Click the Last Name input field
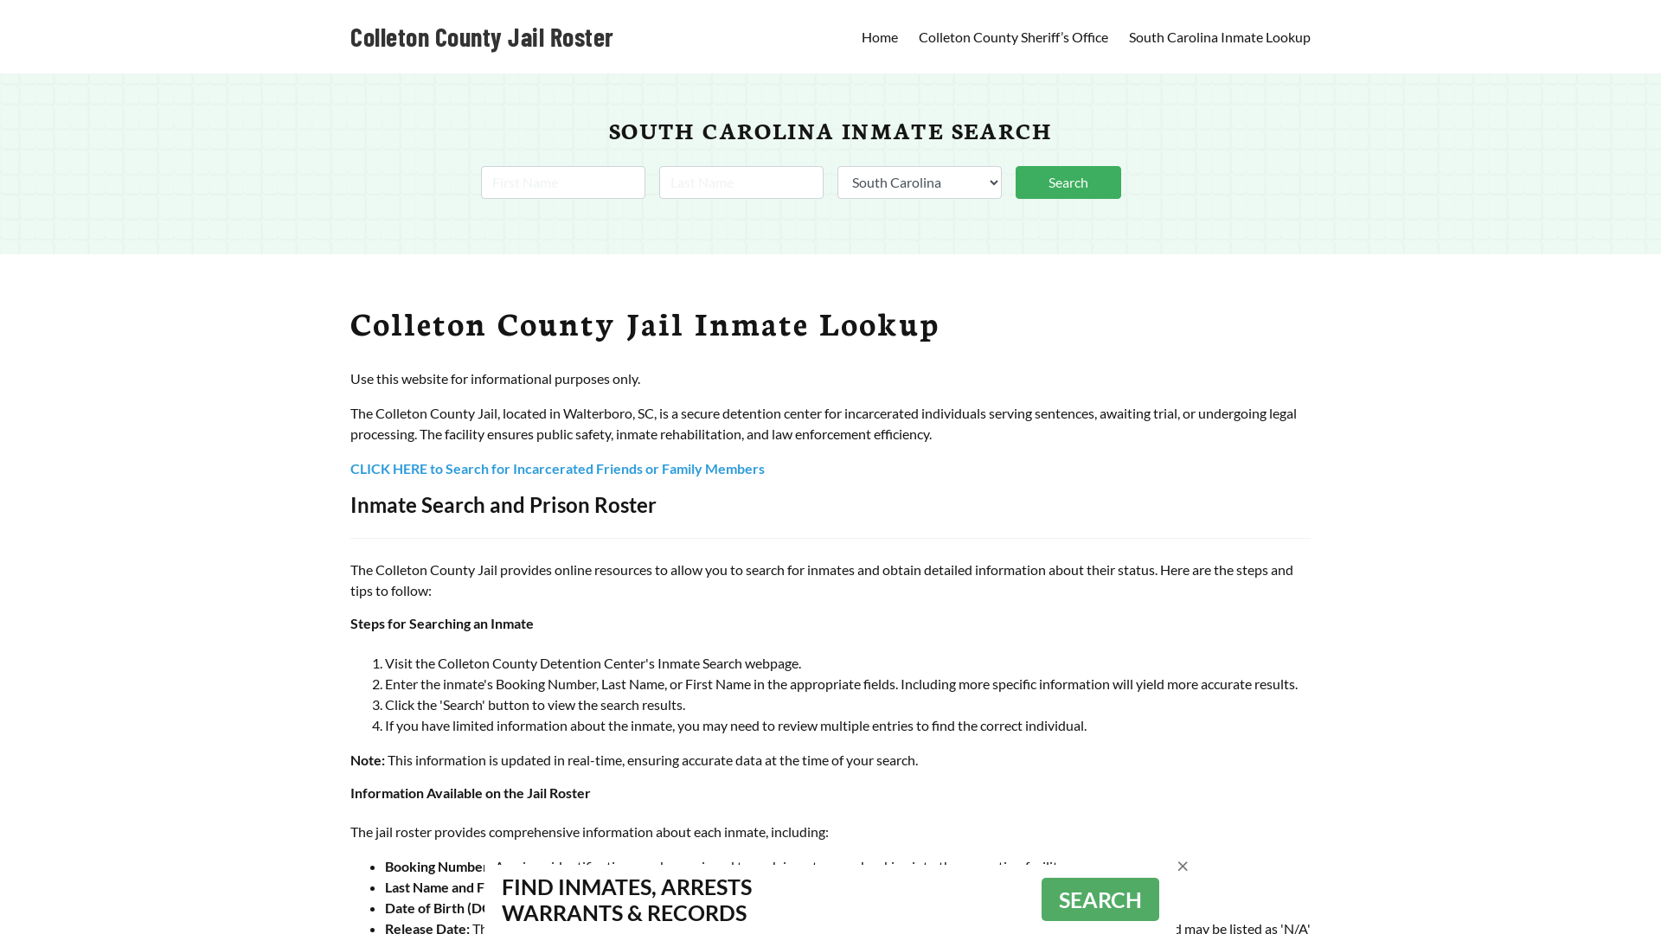 tap(741, 182)
